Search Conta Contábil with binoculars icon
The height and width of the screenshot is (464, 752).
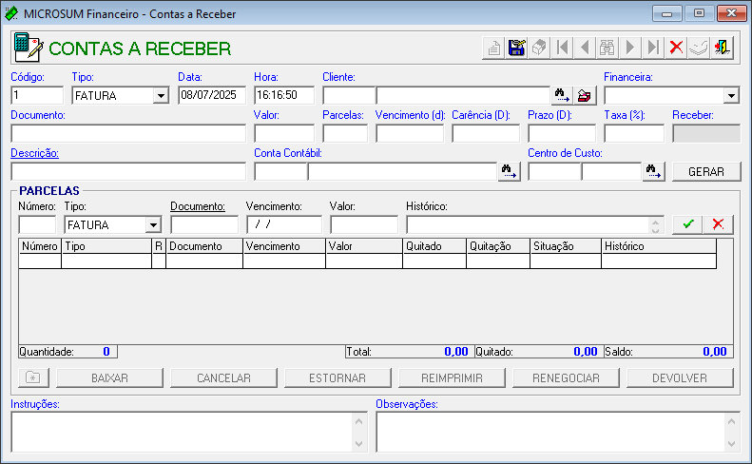tap(509, 171)
